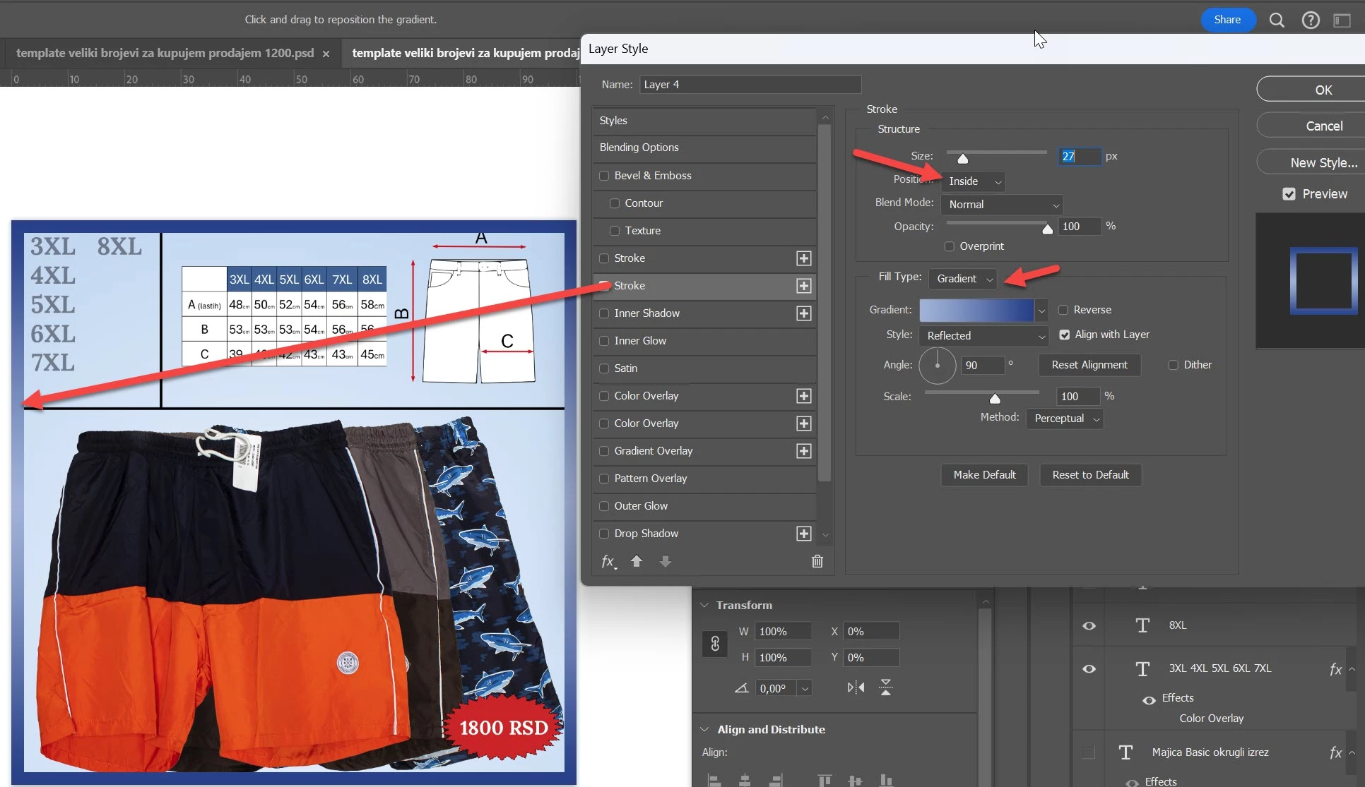This screenshot has width=1365, height=787.
Task: Click the angle dial control
Action: 938,365
